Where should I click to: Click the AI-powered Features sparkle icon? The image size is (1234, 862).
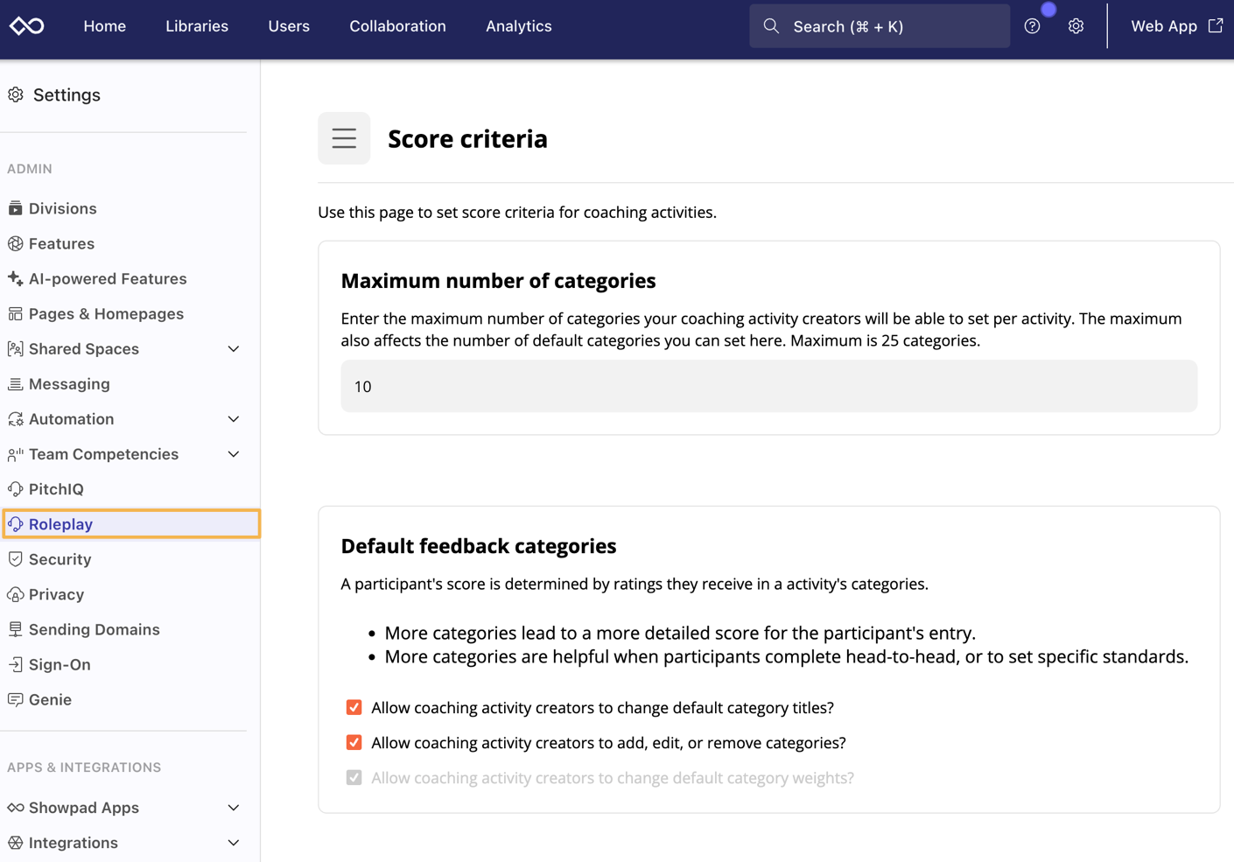tap(15, 278)
